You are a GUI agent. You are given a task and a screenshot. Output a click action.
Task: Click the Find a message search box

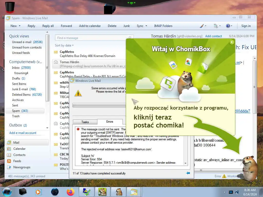tap(94, 38)
